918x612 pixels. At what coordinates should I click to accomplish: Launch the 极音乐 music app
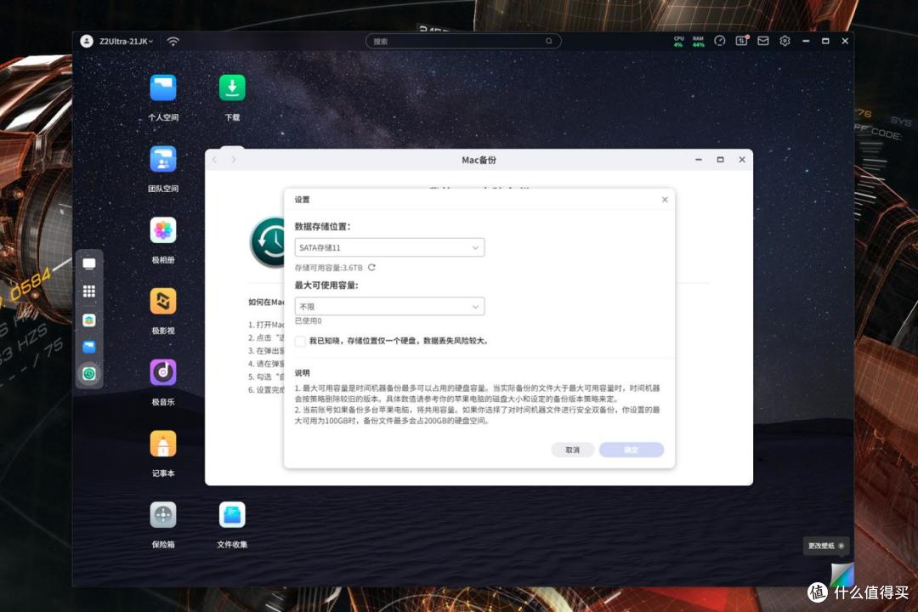click(162, 372)
